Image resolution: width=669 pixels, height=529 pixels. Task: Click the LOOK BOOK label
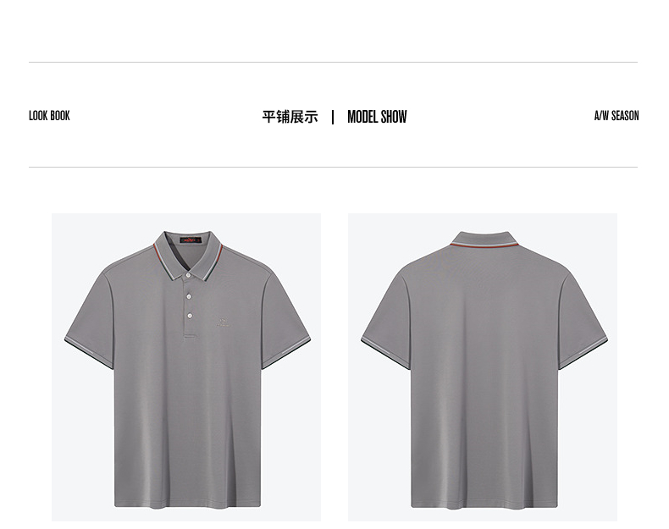click(49, 116)
